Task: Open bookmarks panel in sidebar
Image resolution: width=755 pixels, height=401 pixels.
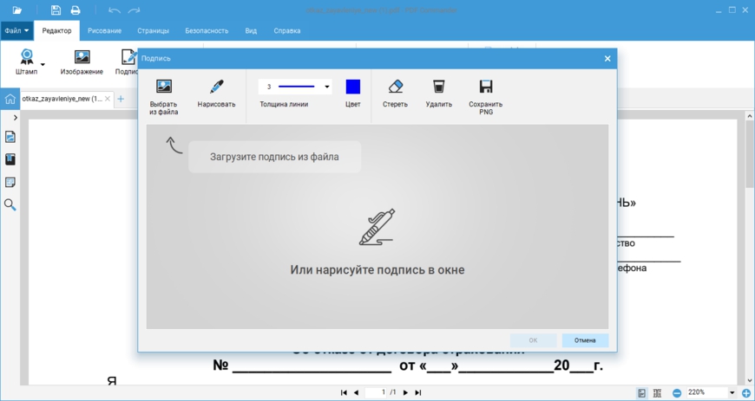Action: [x=10, y=159]
